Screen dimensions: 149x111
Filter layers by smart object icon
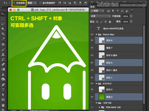[127, 11]
